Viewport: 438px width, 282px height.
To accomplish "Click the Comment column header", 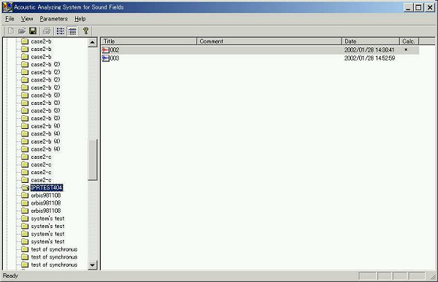I will (269, 42).
